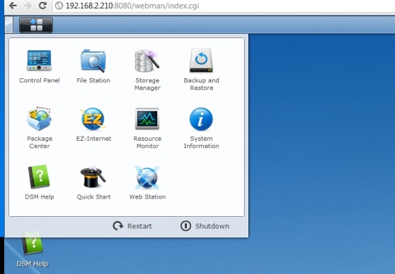The width and height of the screenshot is (395, 274).
Task: Click the DSM Help desktop shortcut
Action: [32, 249]
